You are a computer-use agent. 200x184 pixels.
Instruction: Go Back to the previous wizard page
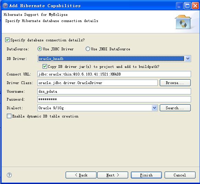(81, 175)
